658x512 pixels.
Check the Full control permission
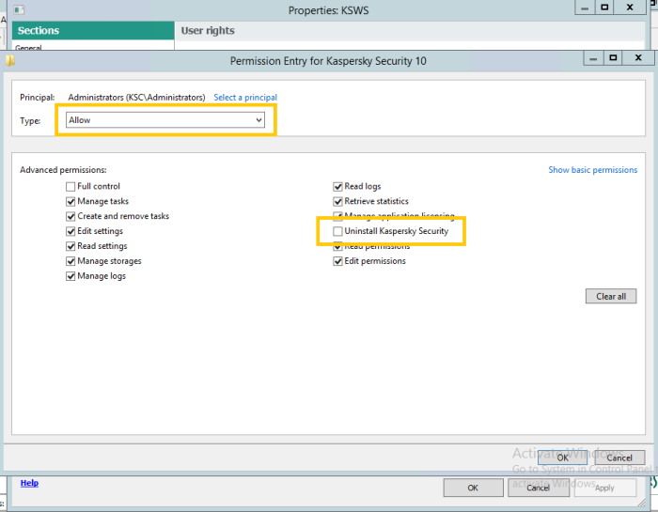click(x=70, y=186)
